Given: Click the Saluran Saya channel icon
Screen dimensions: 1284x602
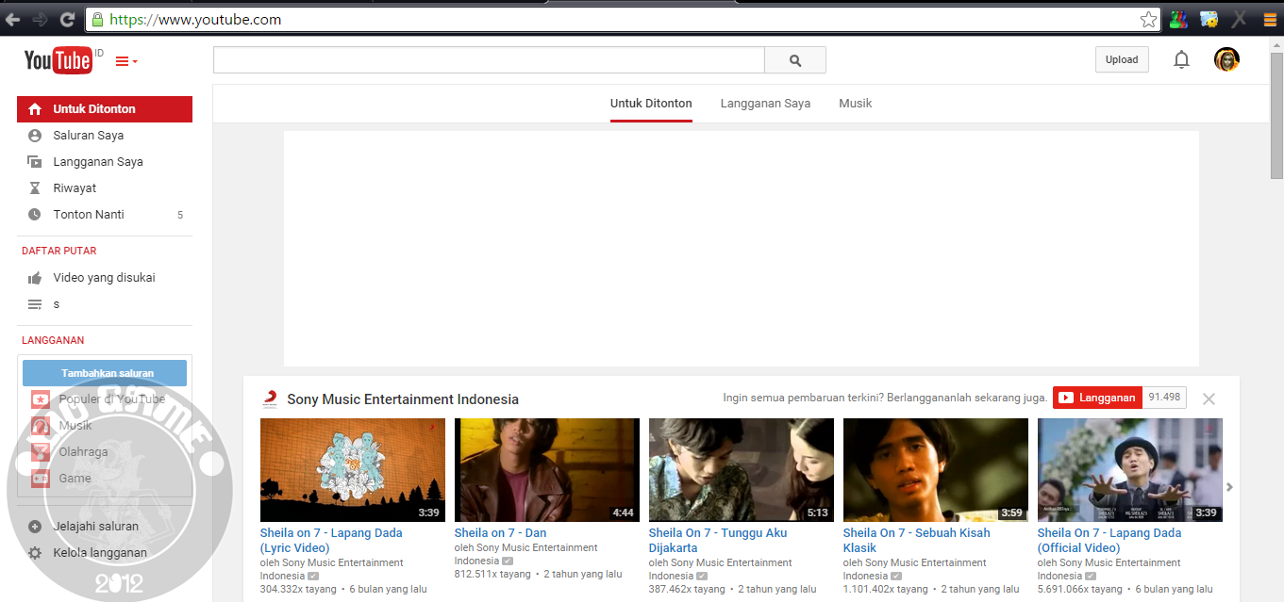Looking at the screenshot, I should coord(34,135).
